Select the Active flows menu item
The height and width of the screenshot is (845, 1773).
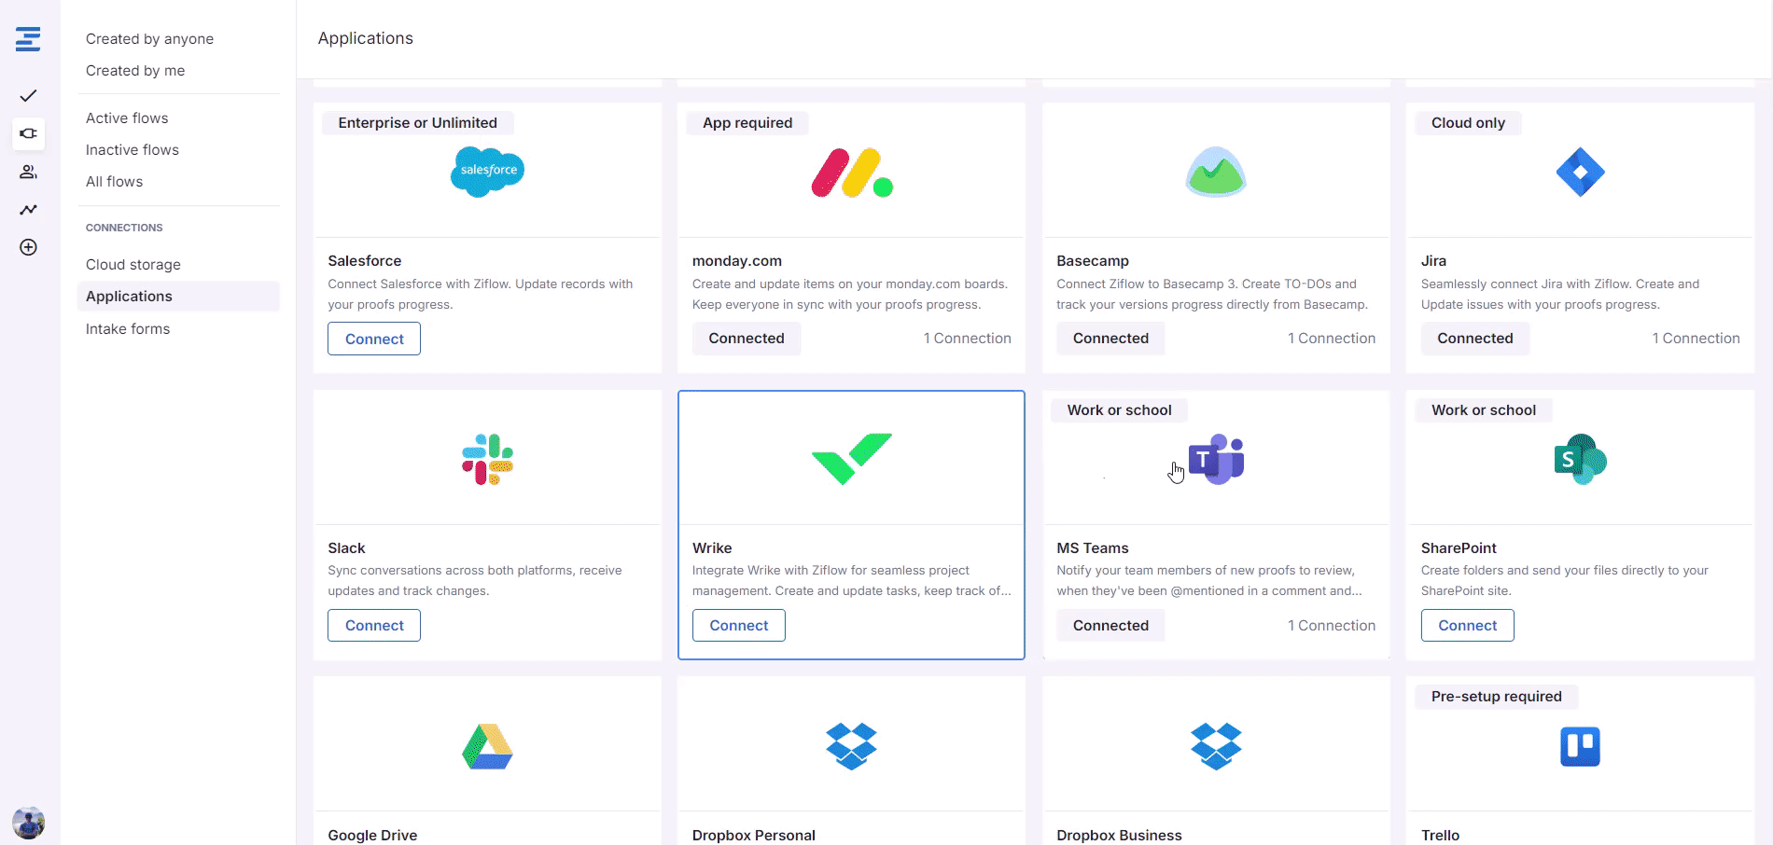click(x=127, y=118)
